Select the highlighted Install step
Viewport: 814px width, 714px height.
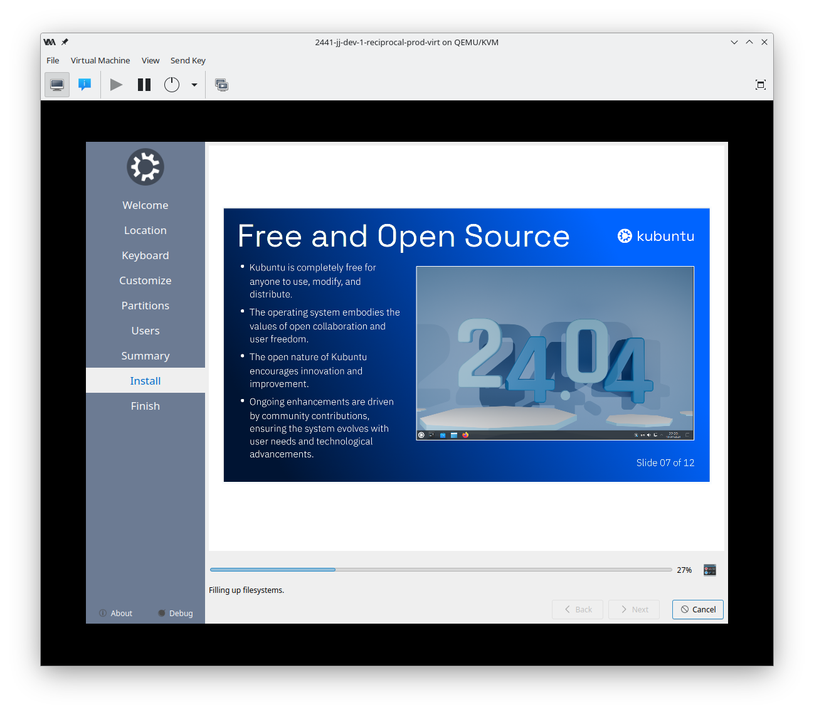tap(145, 381)
